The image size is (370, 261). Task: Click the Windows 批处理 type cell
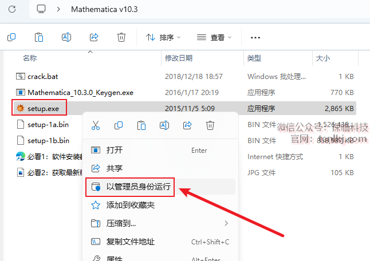click(277, 77)
